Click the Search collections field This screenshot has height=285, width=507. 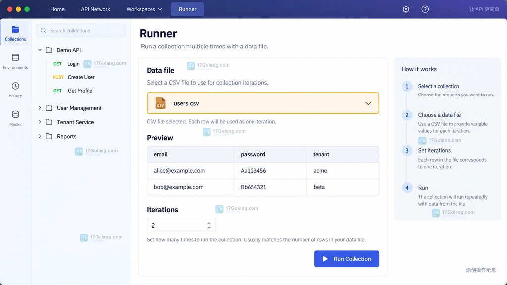(81, 30)
